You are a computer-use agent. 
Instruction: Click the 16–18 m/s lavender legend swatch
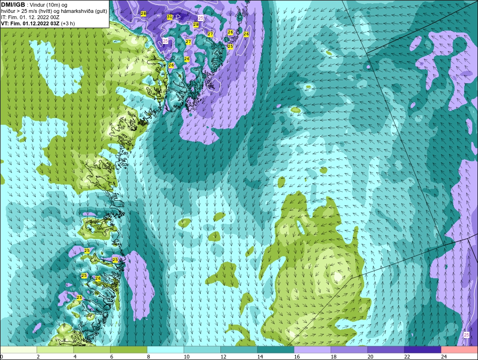pos(313,349)
